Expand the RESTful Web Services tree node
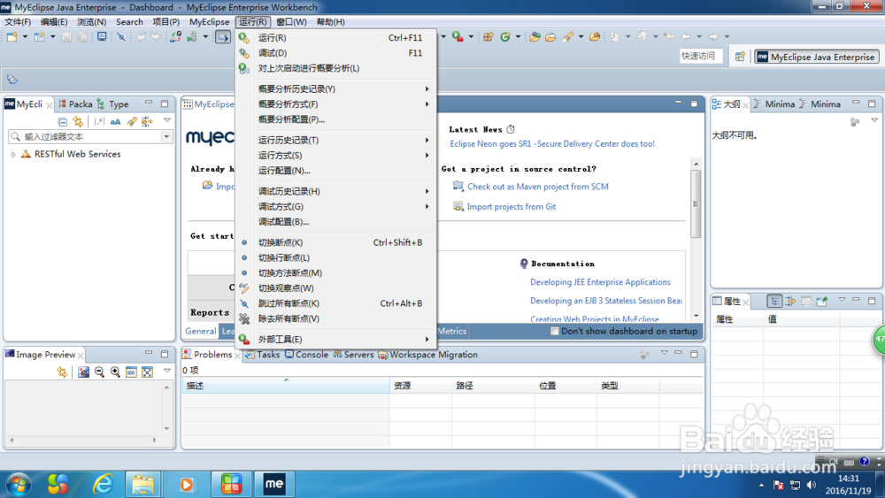The width and height of the screenshot is (885, 498). pyautogui.click(x=13, y=155)
